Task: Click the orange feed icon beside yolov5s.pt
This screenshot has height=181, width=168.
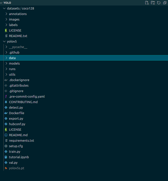Action: point(6,168)
